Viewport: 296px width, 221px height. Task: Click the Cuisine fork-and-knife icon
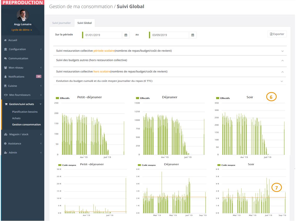5,86
